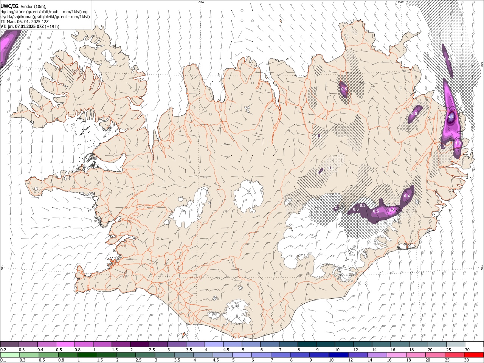Viewport: 484px width, 363px height.
Task: Pick the upper legend swatch for 1–1.5
Action: pyautogui.click(x=103, y=344)
